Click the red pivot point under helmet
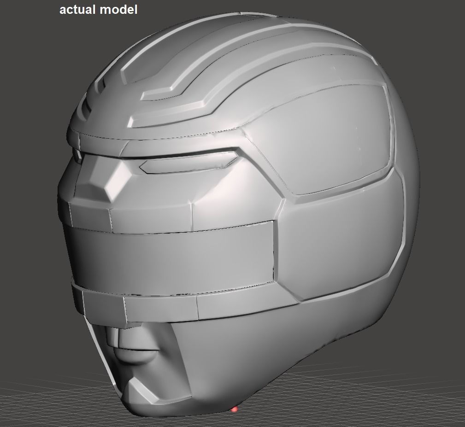 click(x=234, y=409)
